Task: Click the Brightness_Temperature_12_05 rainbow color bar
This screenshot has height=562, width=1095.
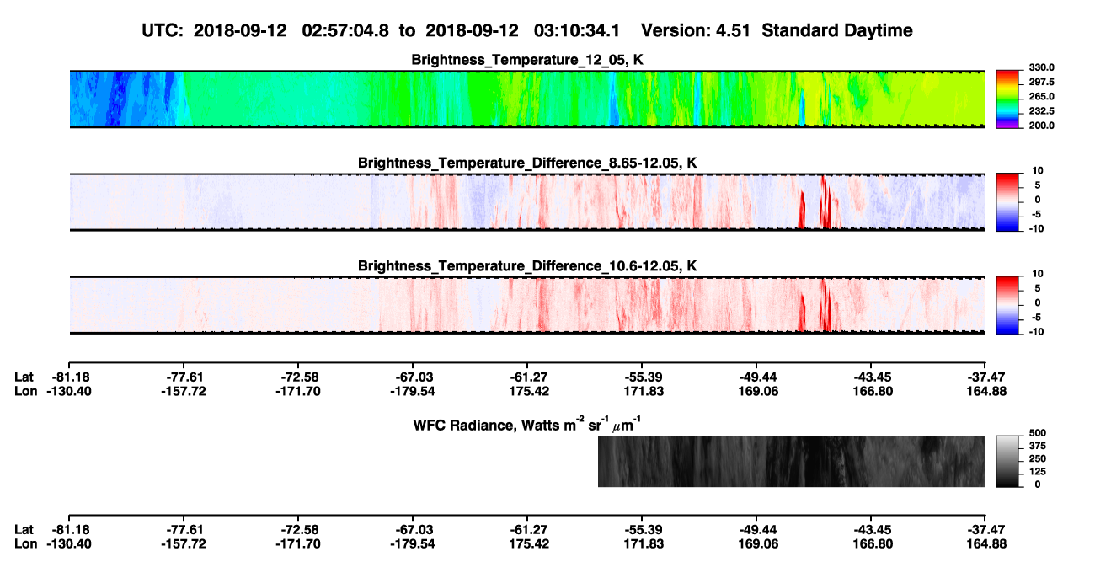Action: coord(1008,99)
